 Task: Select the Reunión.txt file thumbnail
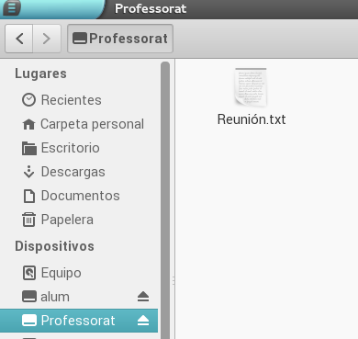click(252, 87)
